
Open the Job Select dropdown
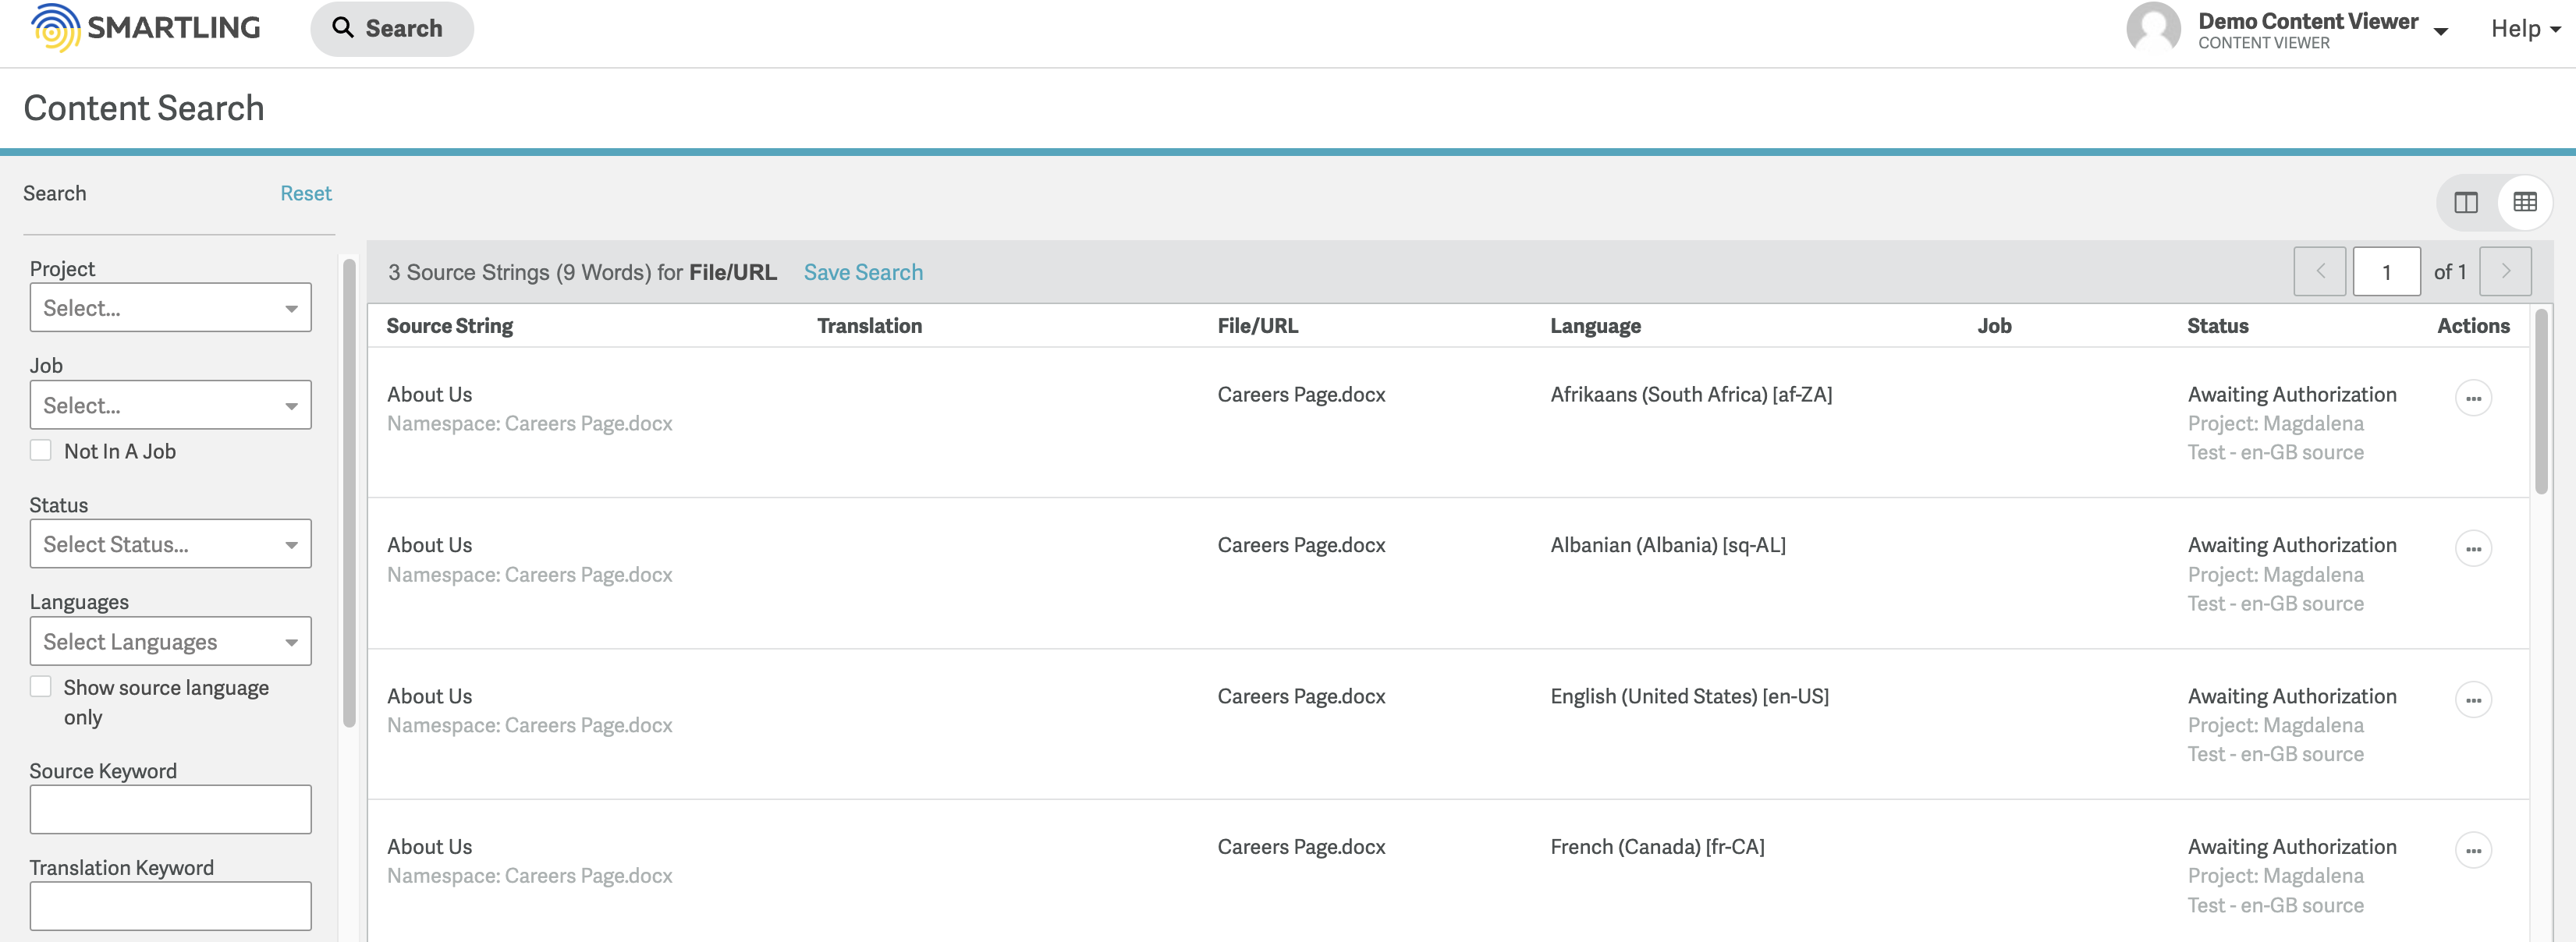point(170,405)
